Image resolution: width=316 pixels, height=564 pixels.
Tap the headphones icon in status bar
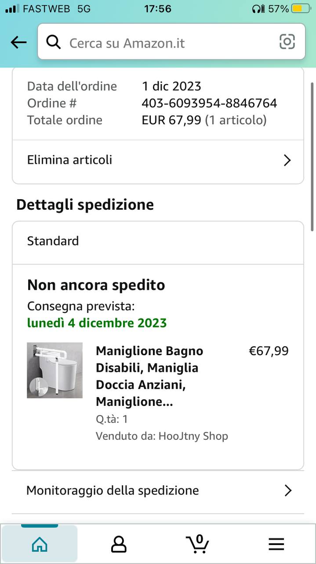(x=258, y=8)
